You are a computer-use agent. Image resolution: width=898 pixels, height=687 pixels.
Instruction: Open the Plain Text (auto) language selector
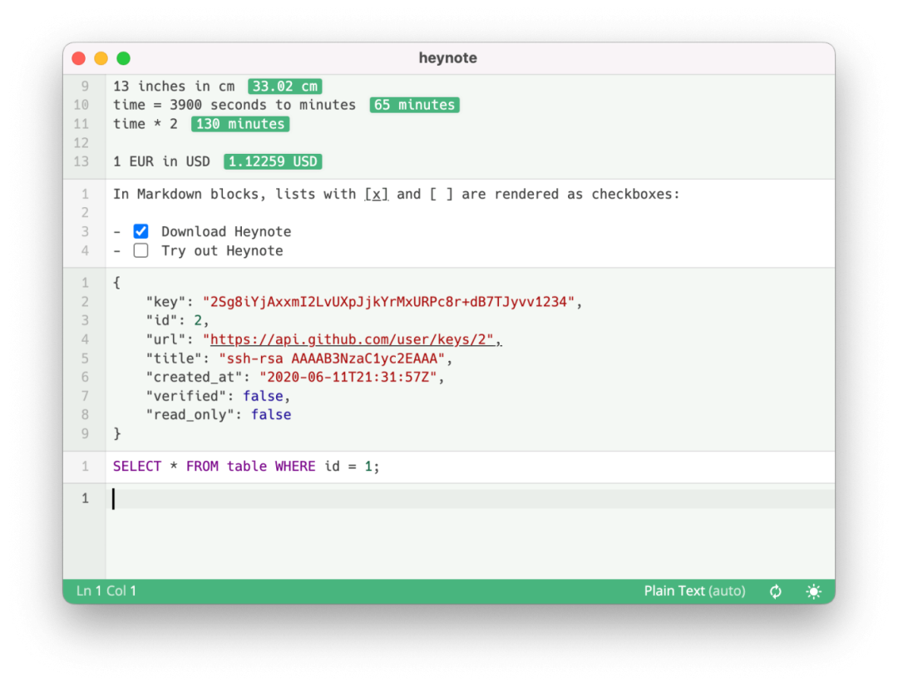coord(694,591)
